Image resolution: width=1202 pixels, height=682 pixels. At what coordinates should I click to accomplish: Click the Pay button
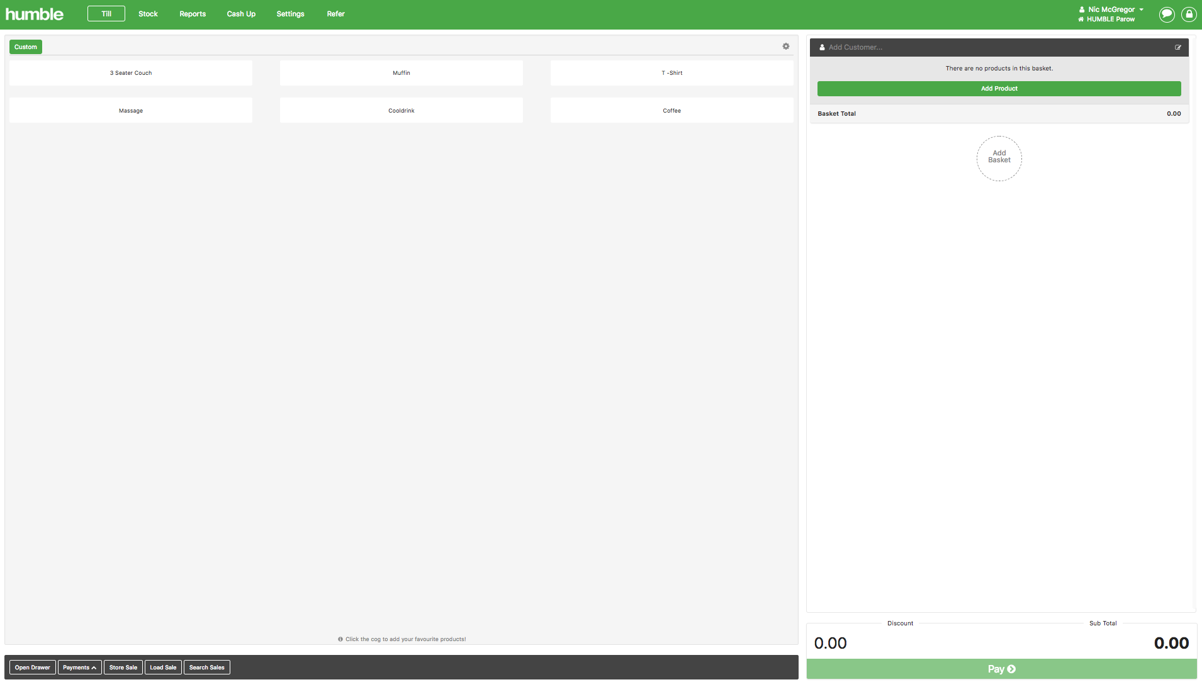(x=1002, y=669)
